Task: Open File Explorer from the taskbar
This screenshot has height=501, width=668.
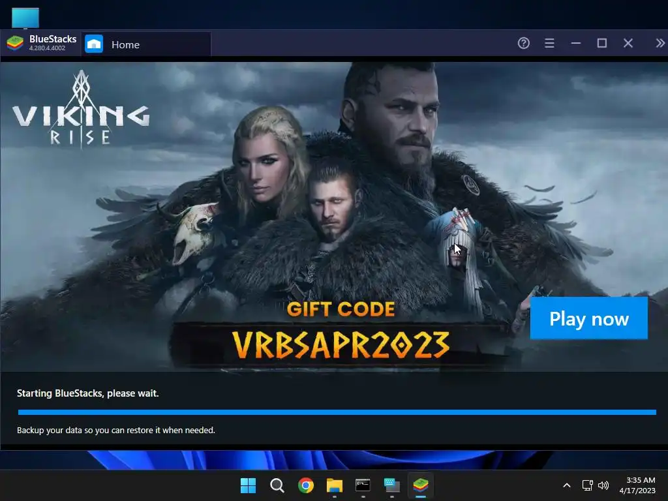Action: (335, 485)
